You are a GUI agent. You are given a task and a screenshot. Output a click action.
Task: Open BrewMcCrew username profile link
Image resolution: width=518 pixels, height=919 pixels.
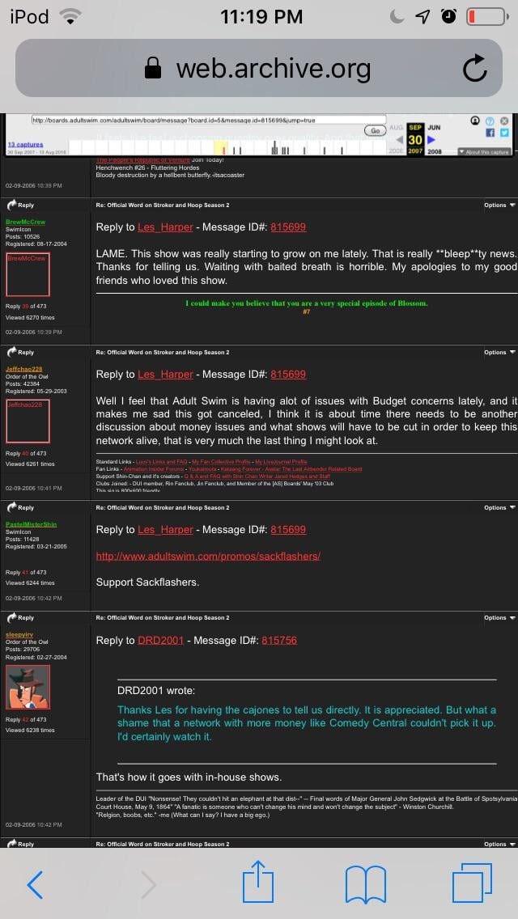tap(25, 222)
